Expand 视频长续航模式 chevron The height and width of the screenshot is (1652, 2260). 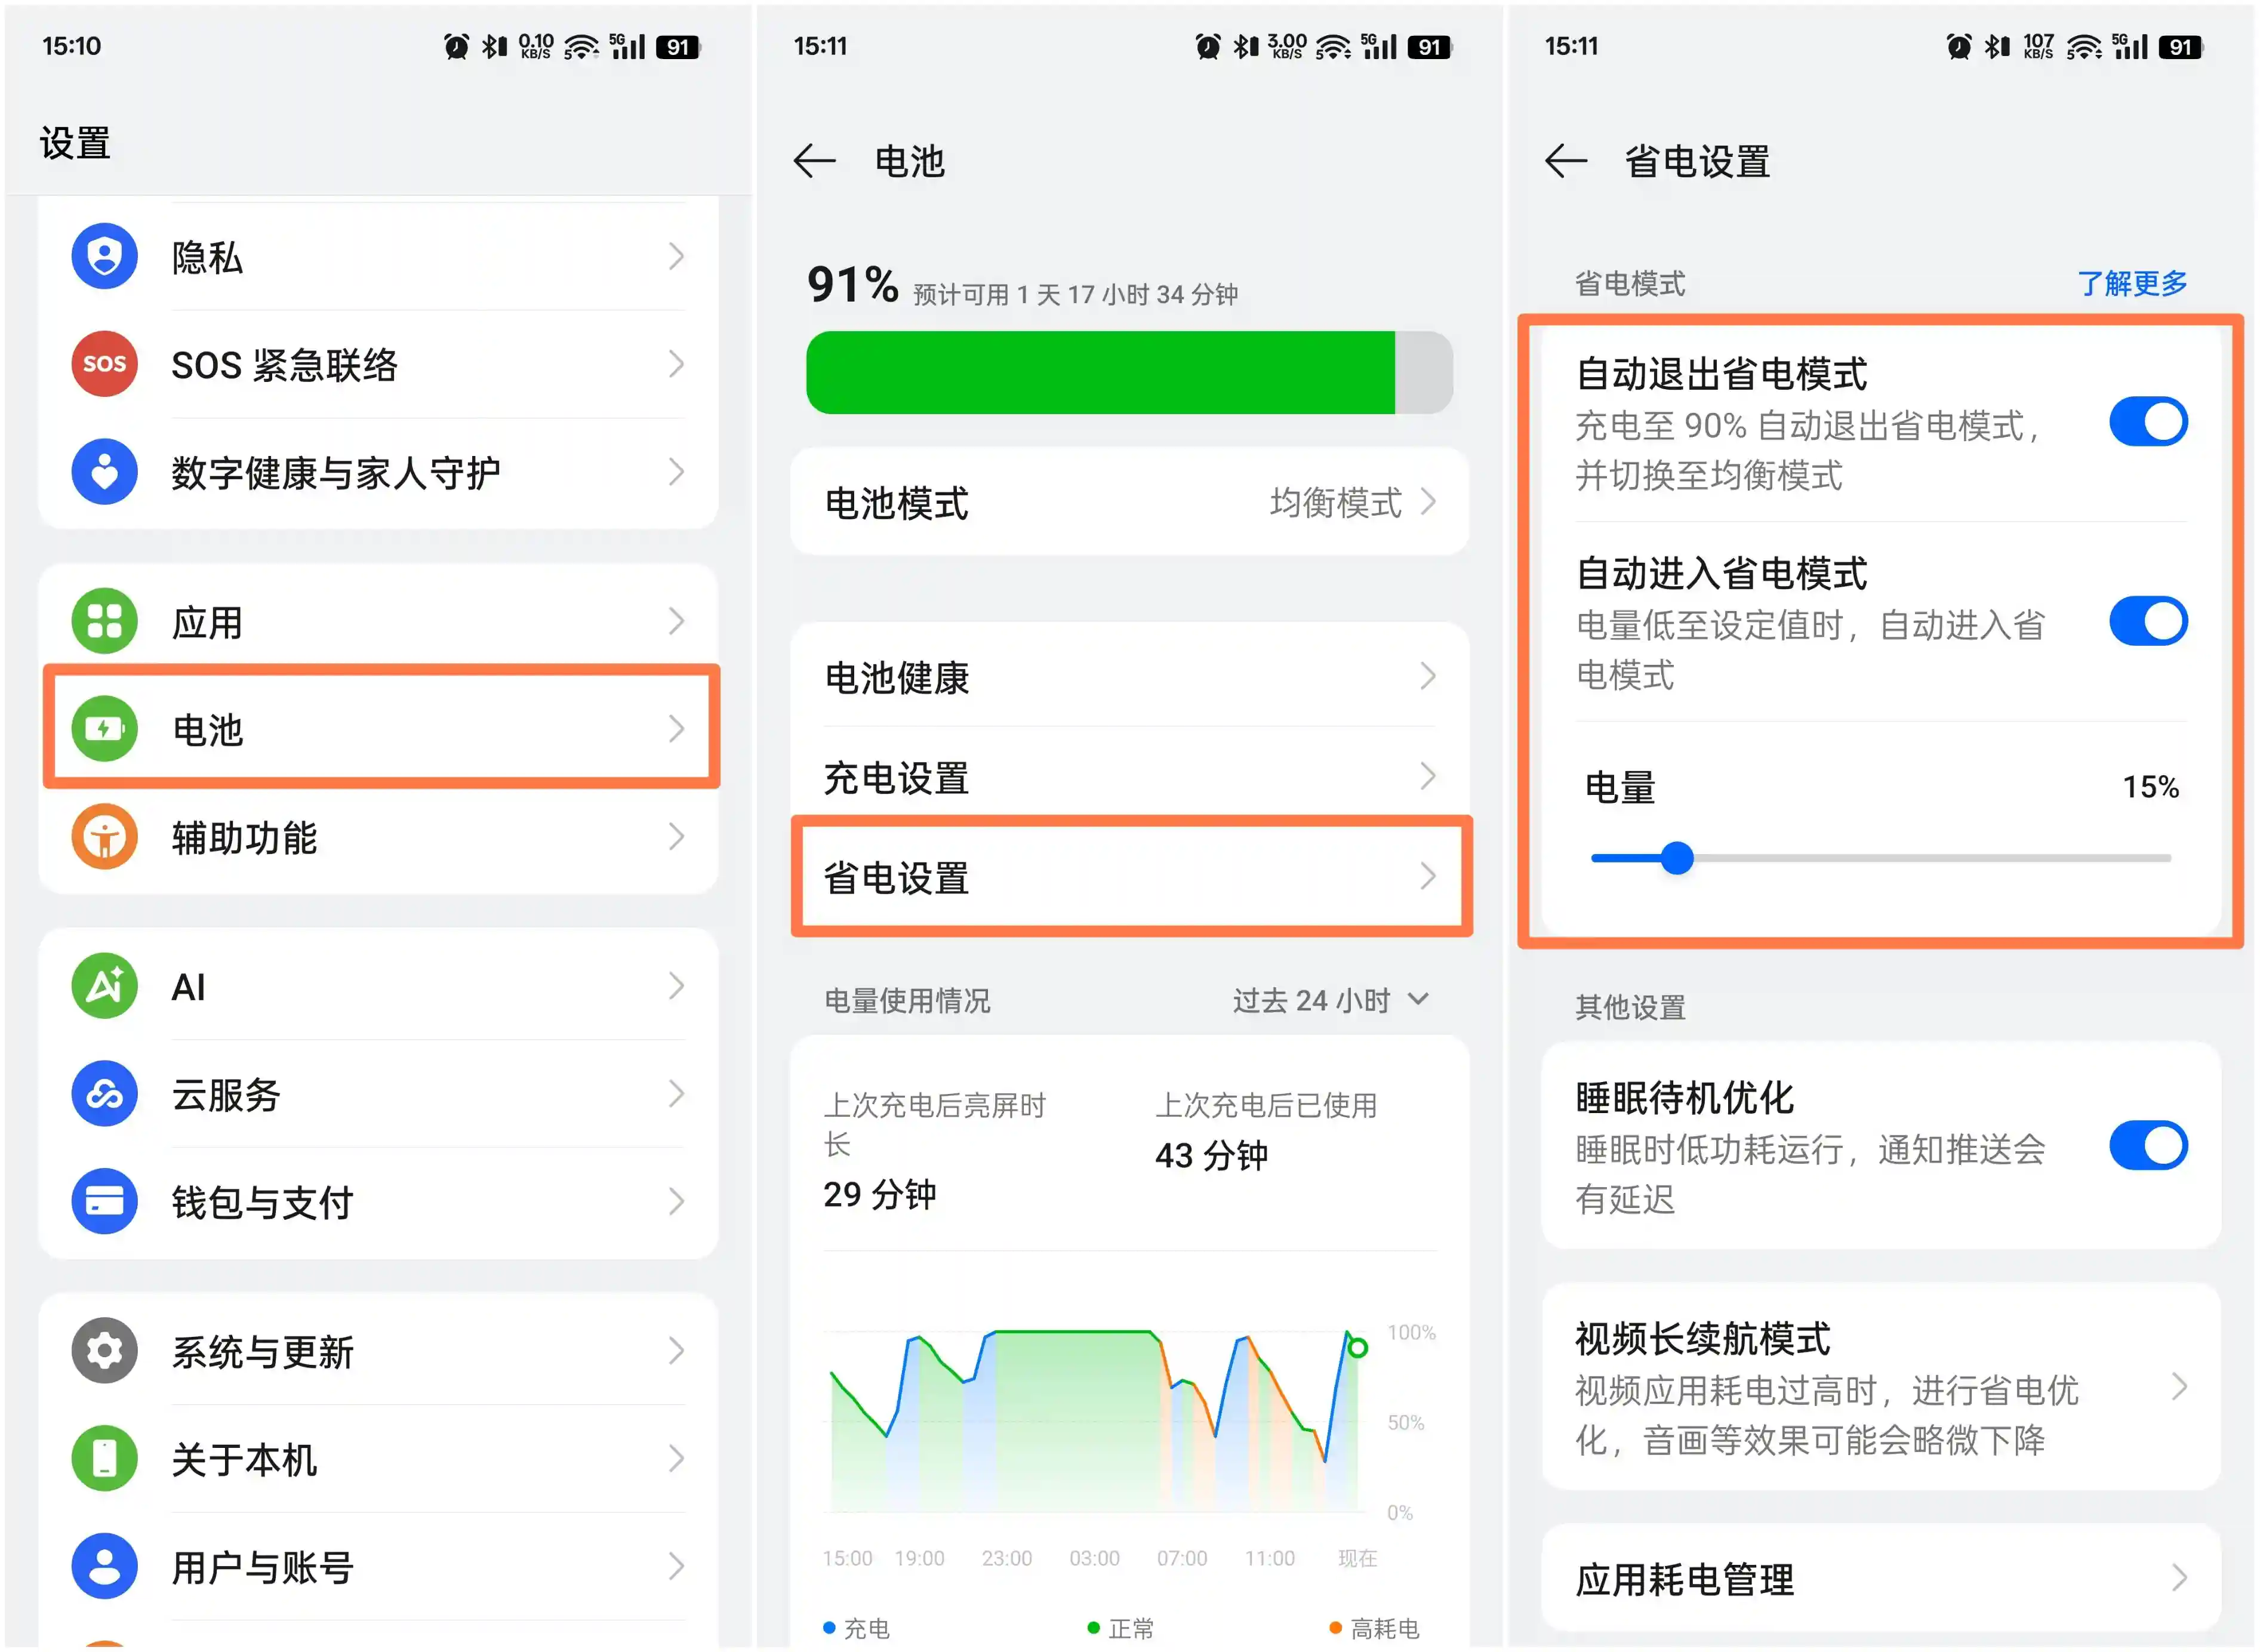(2180, 1387)
